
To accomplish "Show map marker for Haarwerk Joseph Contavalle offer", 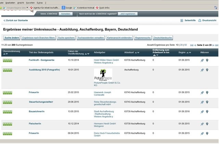I will (207, 92).
